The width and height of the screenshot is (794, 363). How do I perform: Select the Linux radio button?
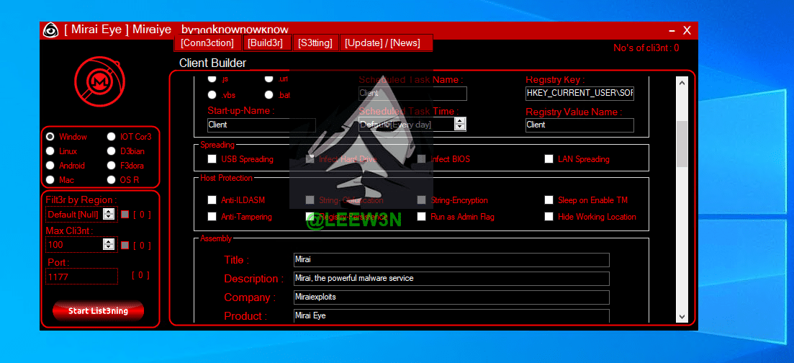[50, 151]
